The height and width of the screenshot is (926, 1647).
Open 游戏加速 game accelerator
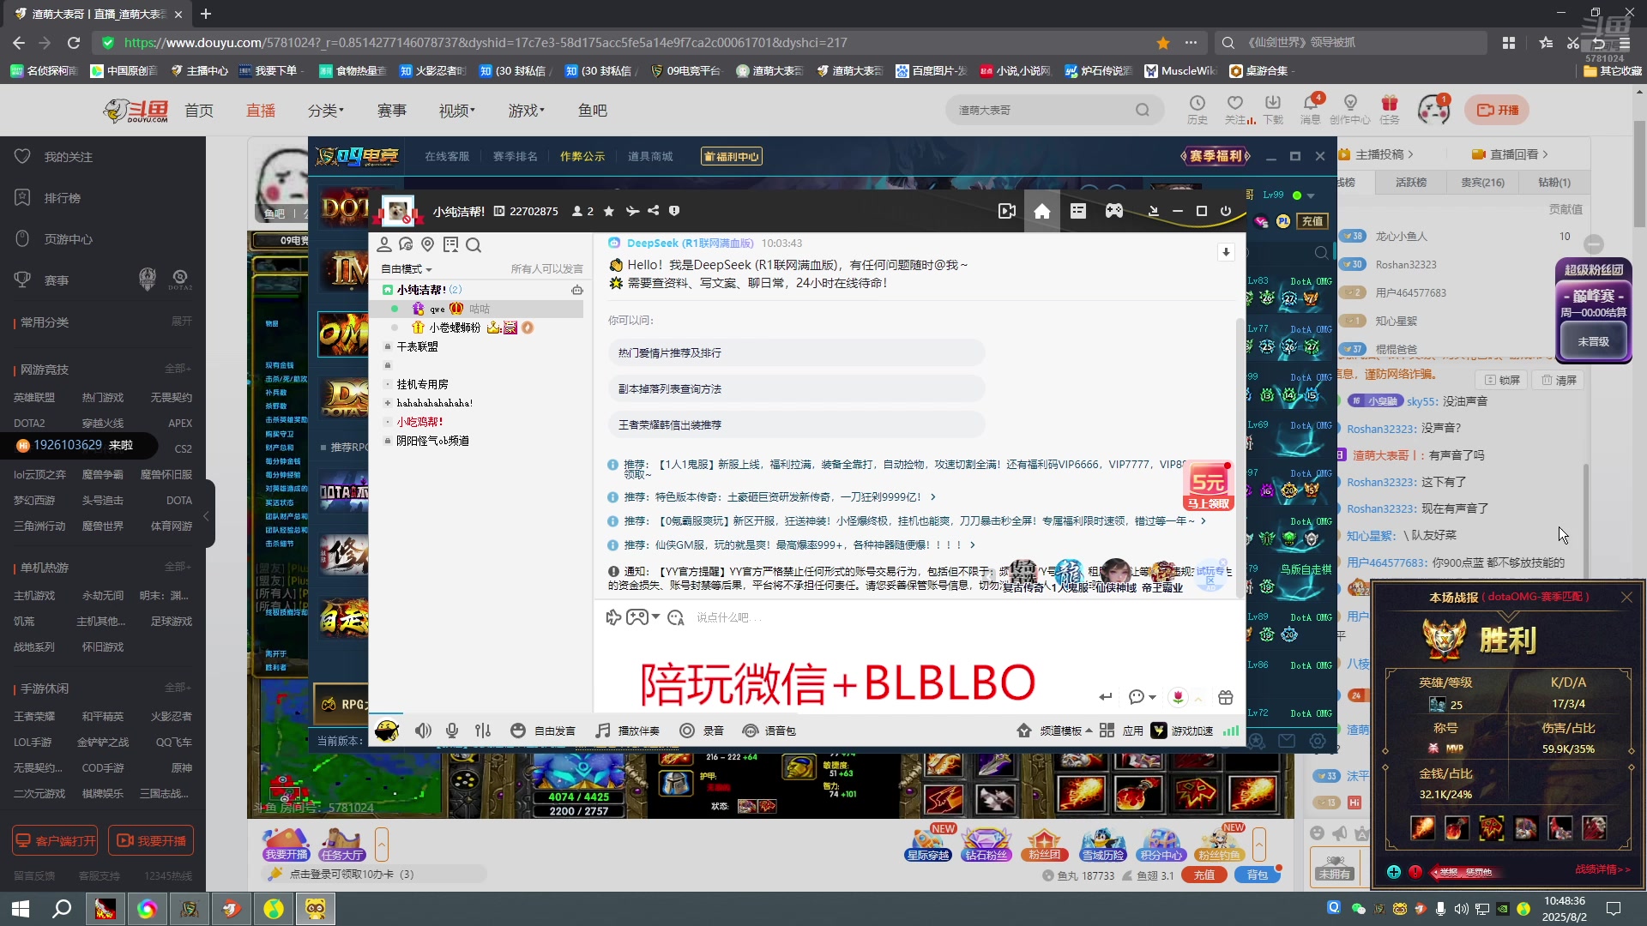coord(1182,731)
